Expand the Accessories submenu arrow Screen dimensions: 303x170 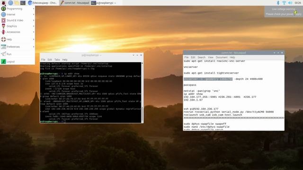(x=34, y=32)
